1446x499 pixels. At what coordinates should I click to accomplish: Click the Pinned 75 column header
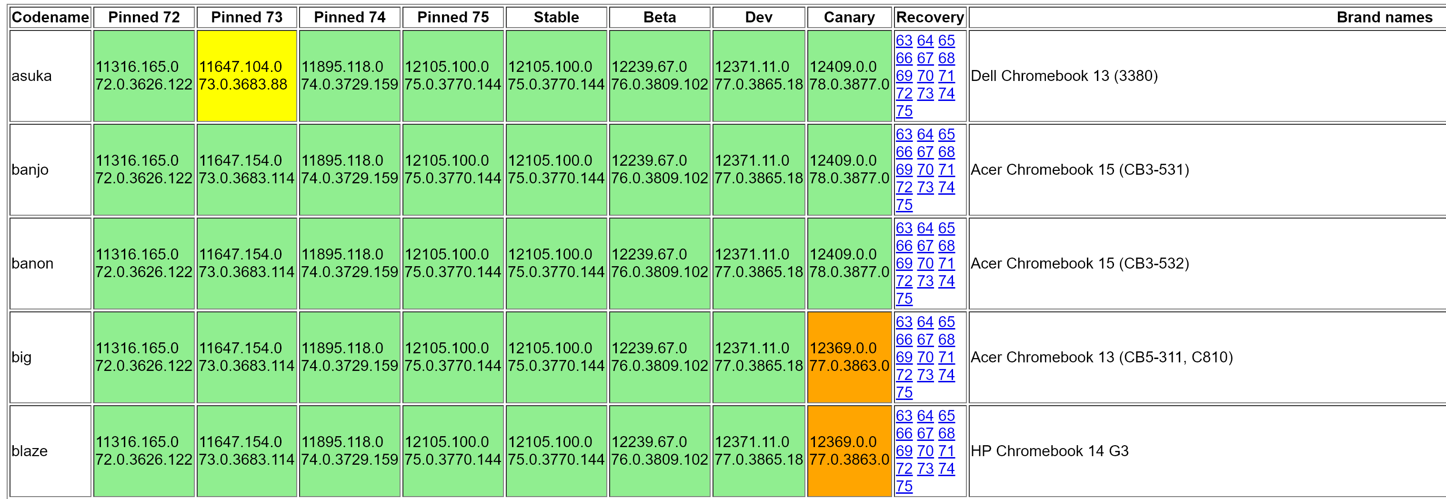click(453, 18)
